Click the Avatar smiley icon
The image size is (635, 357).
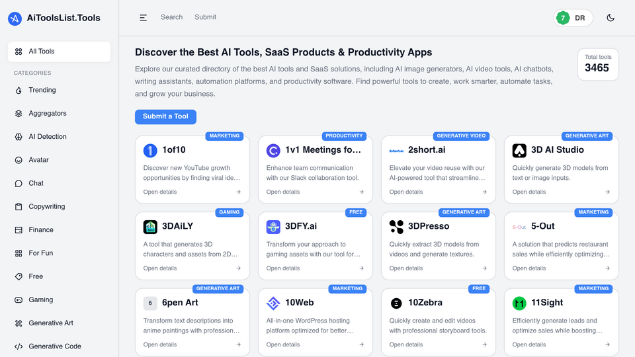pyautogui.click(x=19, y=160)
